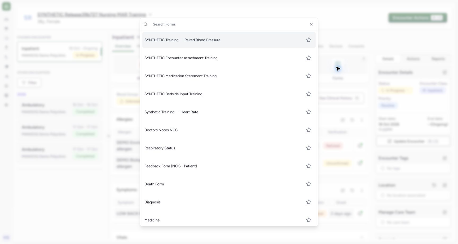The image size is (458, 244).
Task: Open Feedback Form (NCG - Patient)
Action: pyautogui.click(x=229, y=166)
